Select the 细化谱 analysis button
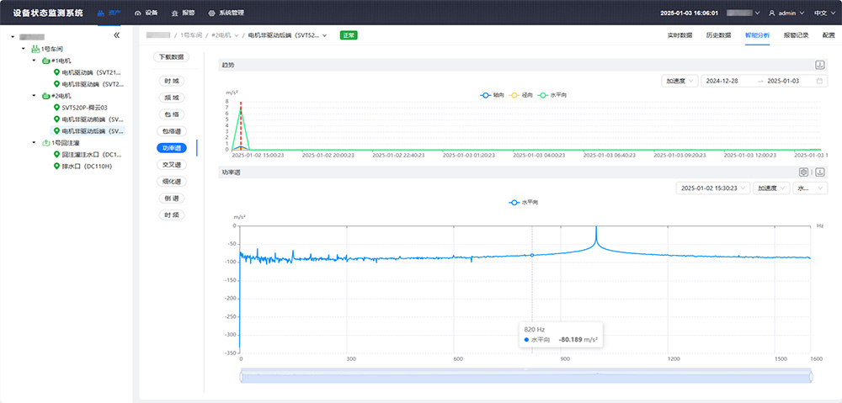Screen dimensions: 842x403 pos(171,182)
